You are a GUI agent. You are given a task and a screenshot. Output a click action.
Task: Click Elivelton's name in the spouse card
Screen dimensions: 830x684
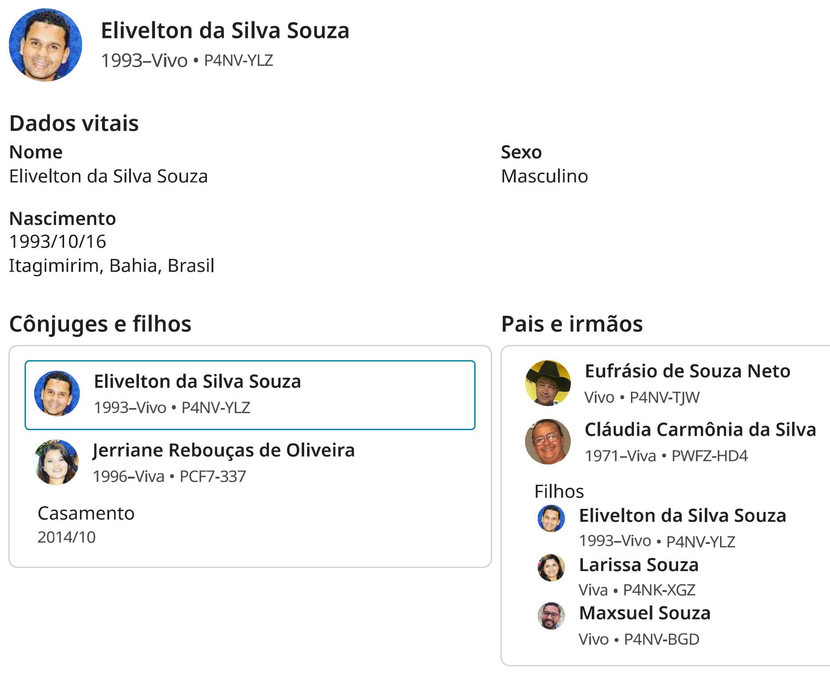[x=197, y=381]
